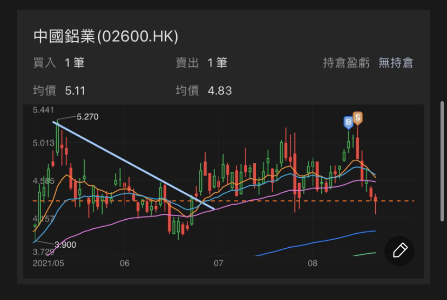Image resolution: width=447 pixels, height=300 pixels.
Task: Select the 5.270 high price label
Action: pos(87,116)
